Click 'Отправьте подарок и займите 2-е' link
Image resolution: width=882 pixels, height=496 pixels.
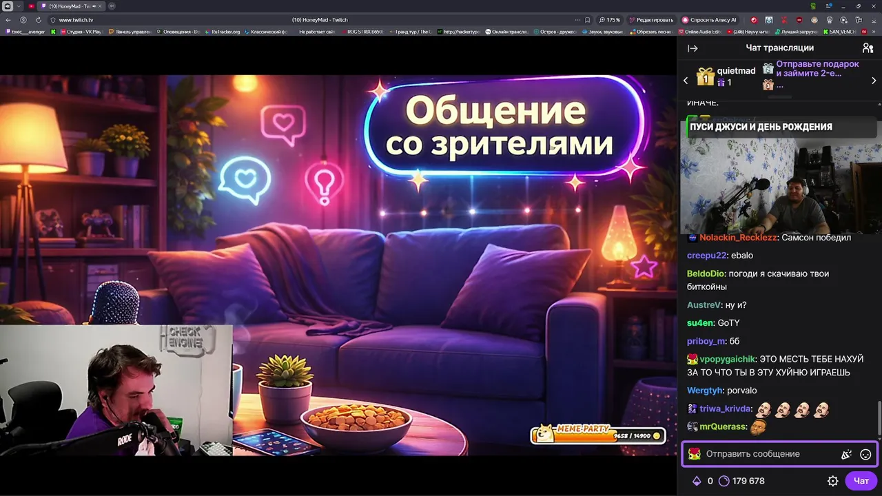pyautogui.click(x=817, y=68)
